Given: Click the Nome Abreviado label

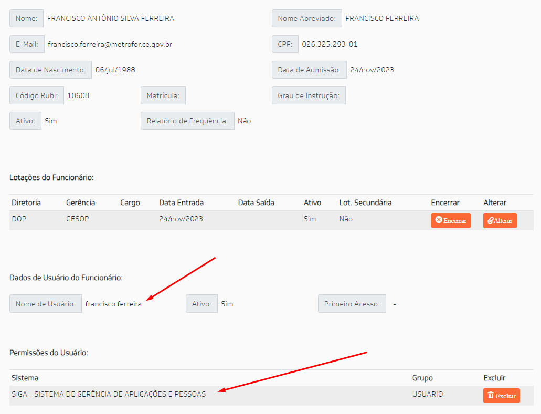Looking at the screenshot, I should (x=307, y=19).
